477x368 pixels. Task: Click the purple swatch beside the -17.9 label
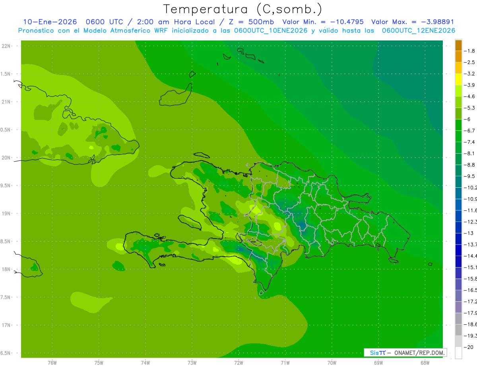tap(458, 307)
